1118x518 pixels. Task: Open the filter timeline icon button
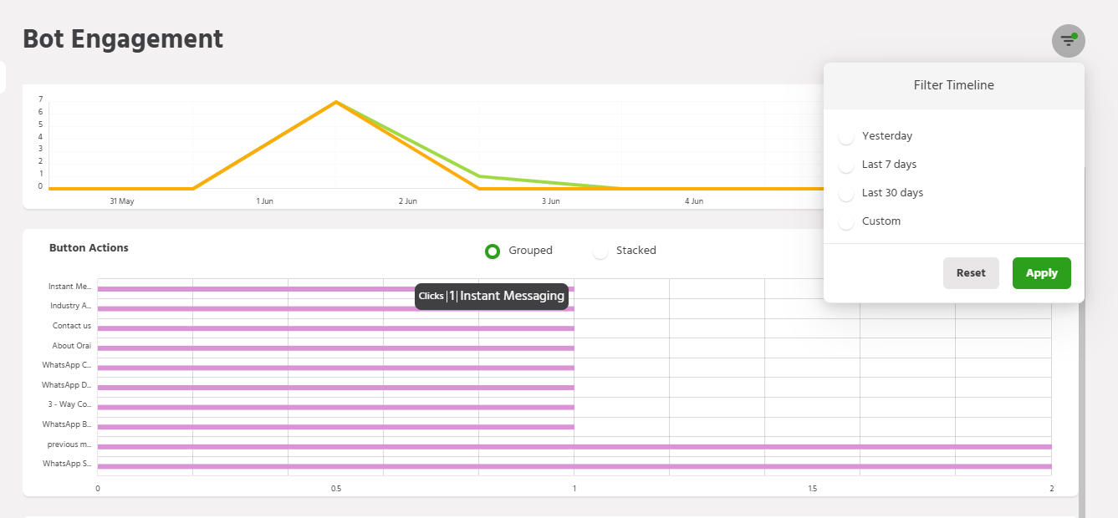click(x=1068, y=41)
